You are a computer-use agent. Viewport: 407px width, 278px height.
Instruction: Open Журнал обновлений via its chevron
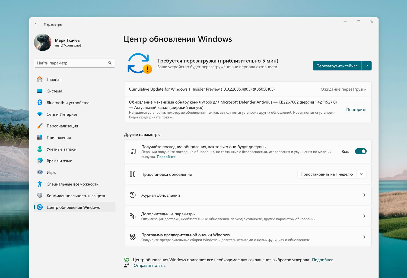[364, 195]
